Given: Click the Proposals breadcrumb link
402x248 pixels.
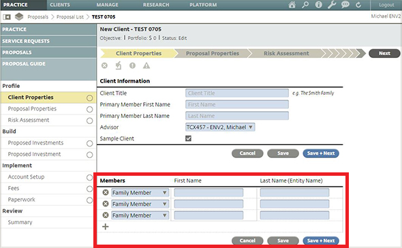Looking at the screenshot, I should [x=38, y=17].
